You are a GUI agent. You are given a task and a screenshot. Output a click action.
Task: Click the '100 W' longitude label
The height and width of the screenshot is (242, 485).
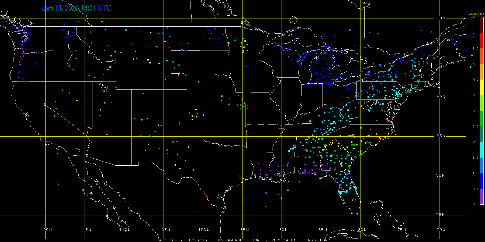(204, 230)
